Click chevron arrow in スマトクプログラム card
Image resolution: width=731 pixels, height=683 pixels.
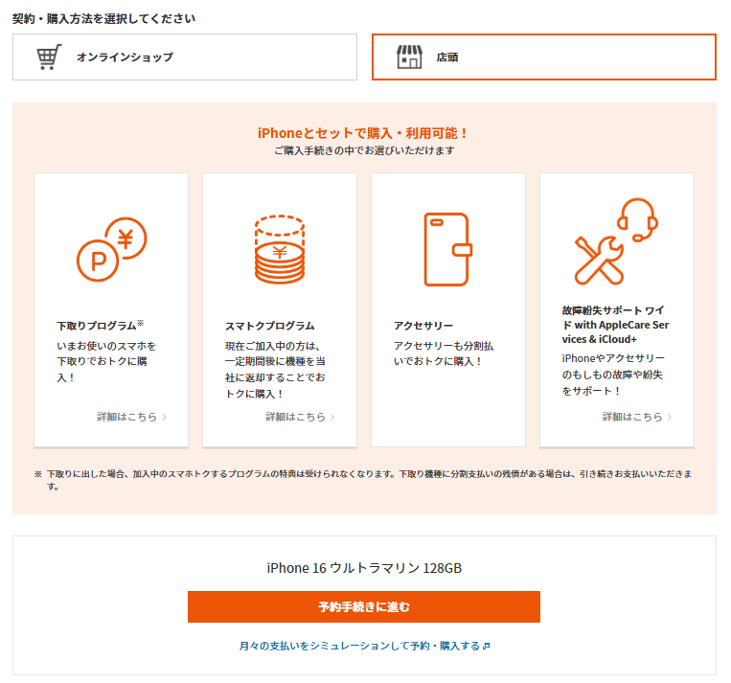click(x=332, y=418)
